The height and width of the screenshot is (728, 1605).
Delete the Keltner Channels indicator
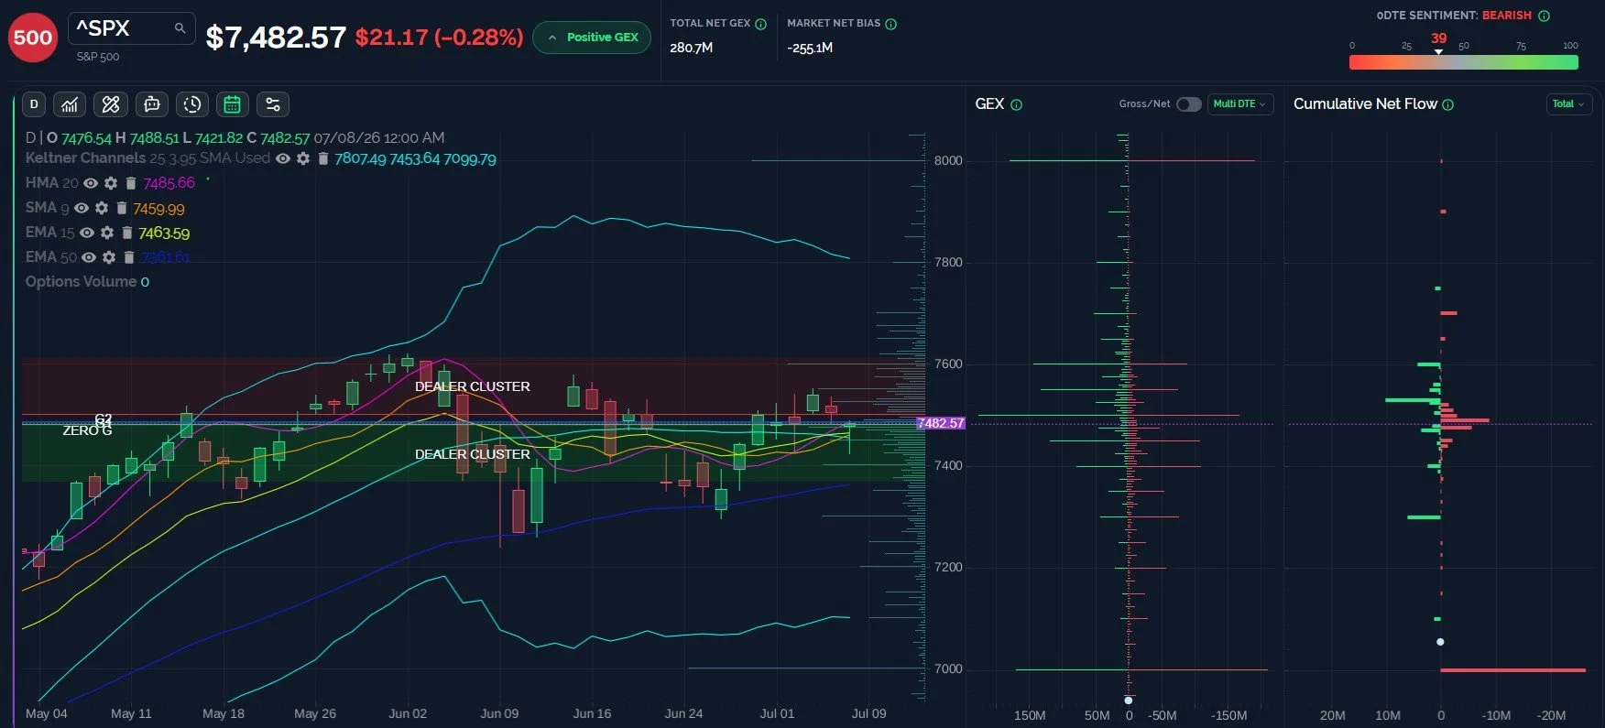click(322, 158)
